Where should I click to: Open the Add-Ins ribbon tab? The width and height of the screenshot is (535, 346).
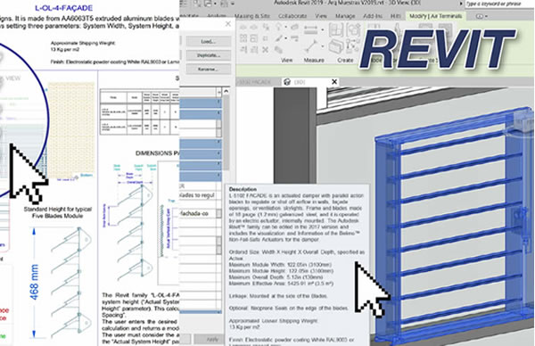click(373, 16)
